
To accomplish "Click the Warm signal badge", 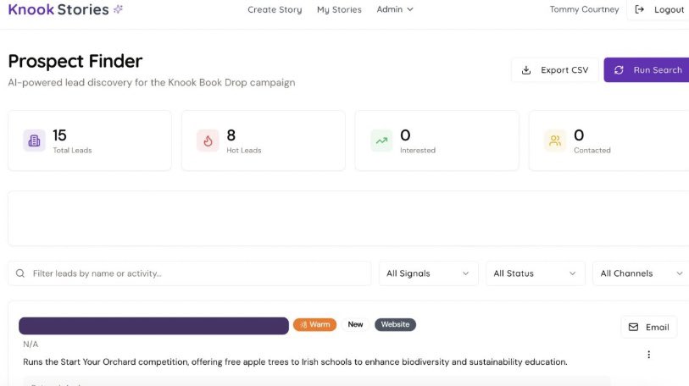I will pyautogui.click(x=314, y=324).
